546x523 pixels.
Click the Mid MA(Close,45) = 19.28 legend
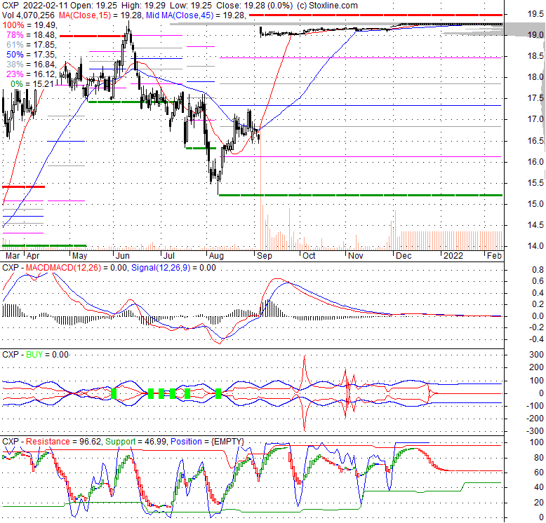point(196,15)
